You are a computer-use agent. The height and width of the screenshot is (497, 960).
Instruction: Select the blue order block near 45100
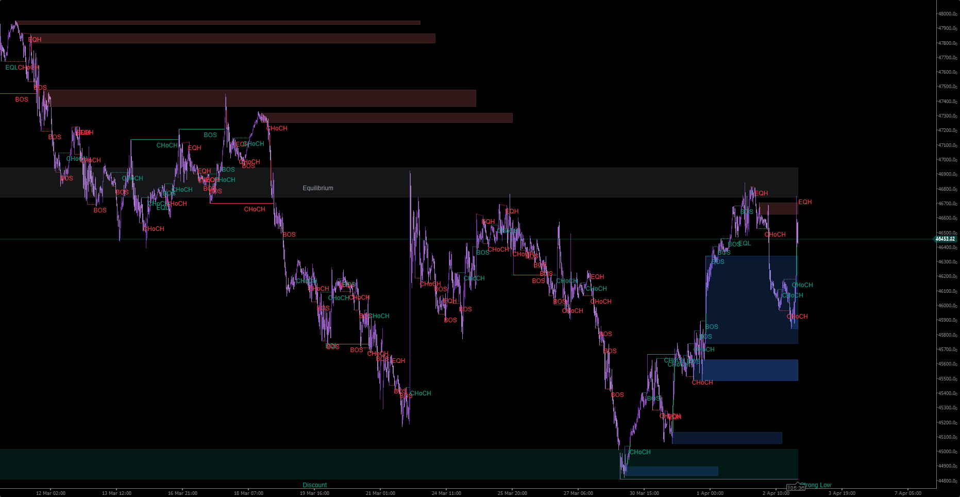tap(727, 438)
